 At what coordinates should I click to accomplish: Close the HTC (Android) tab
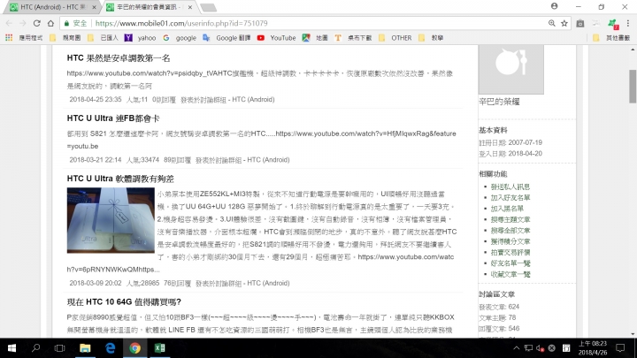pyautogui.click(x=94, y=7)
